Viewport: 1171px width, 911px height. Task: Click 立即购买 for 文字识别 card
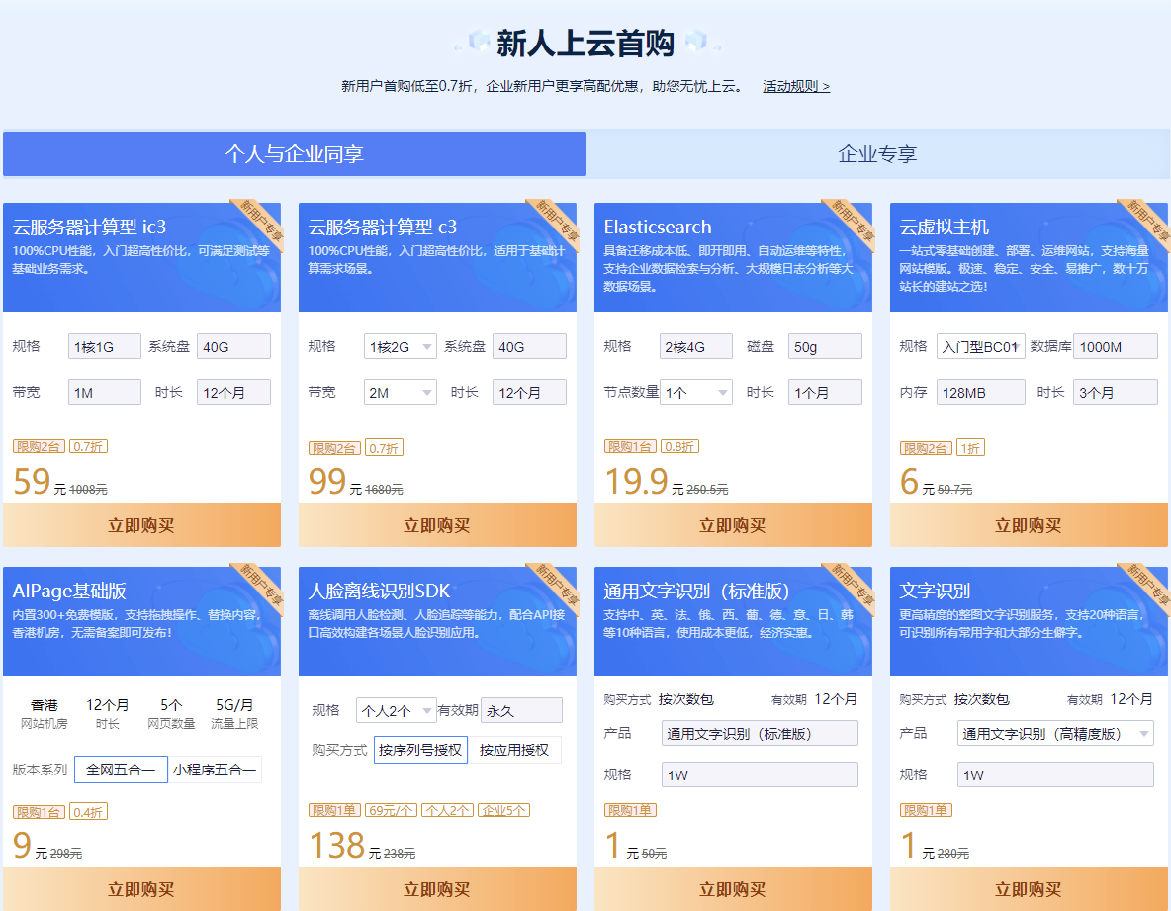[x=1030, y=888]
